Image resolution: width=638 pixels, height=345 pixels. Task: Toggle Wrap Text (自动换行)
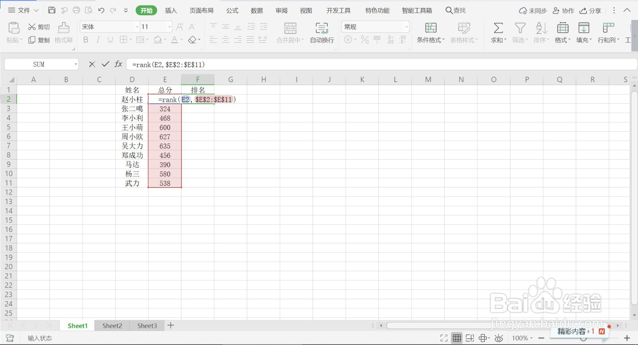pos(322,33)
